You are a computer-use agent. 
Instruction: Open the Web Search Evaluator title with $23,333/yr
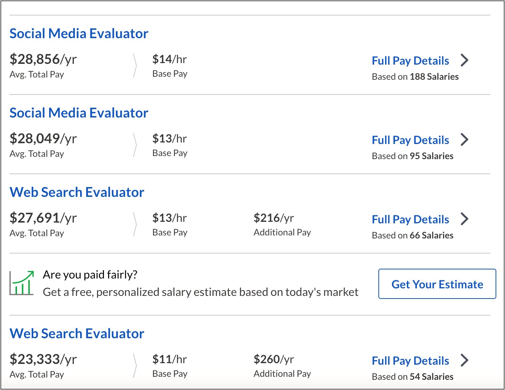coord(77,334)
